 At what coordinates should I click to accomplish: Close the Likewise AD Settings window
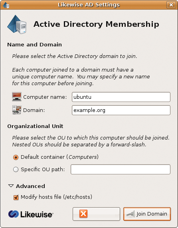tap(171, 5)
